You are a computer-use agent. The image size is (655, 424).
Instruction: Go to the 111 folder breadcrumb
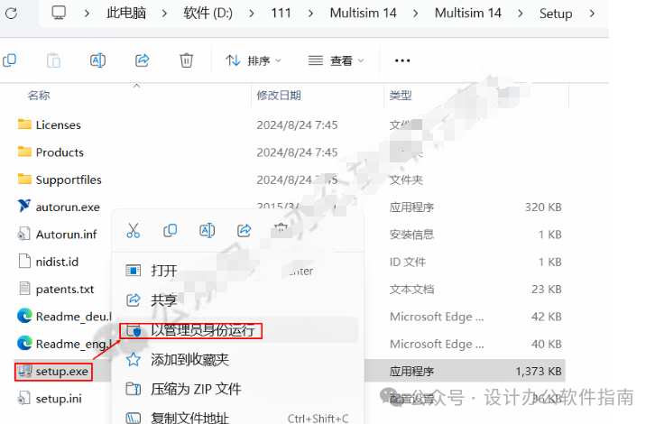point(281,14)
